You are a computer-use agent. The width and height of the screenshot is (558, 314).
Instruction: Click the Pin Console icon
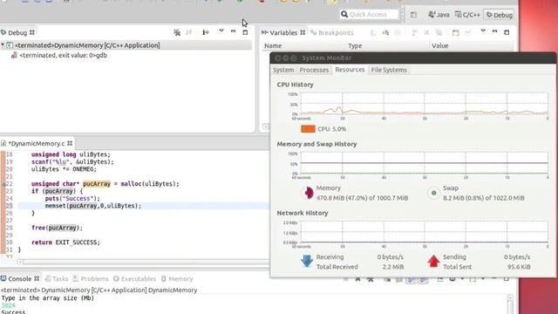439,279
